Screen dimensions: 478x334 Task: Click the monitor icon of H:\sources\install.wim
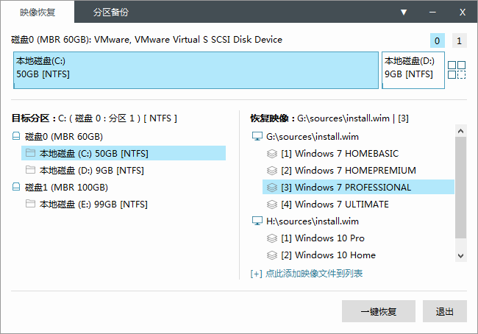coord(257,221)
